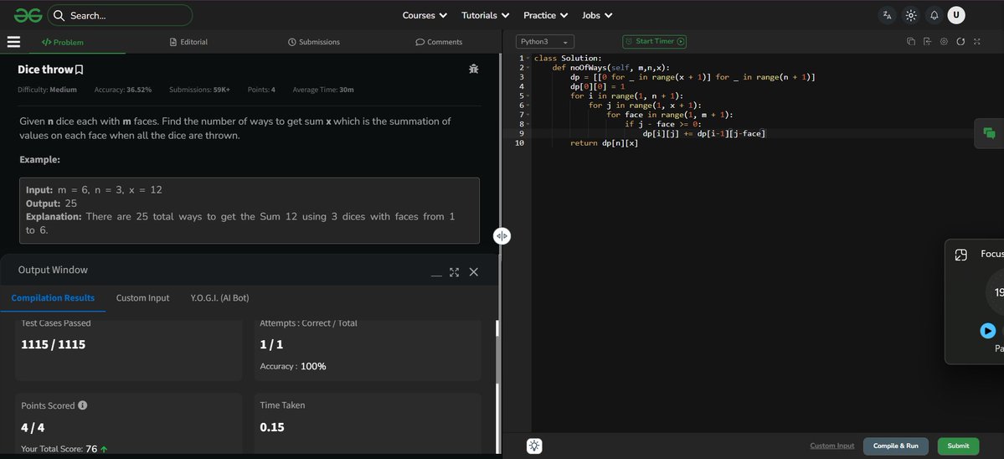Click 'Difficulty: Medium' label
The width and height of the screenshot is (1004, 459).
click(47, 90)
